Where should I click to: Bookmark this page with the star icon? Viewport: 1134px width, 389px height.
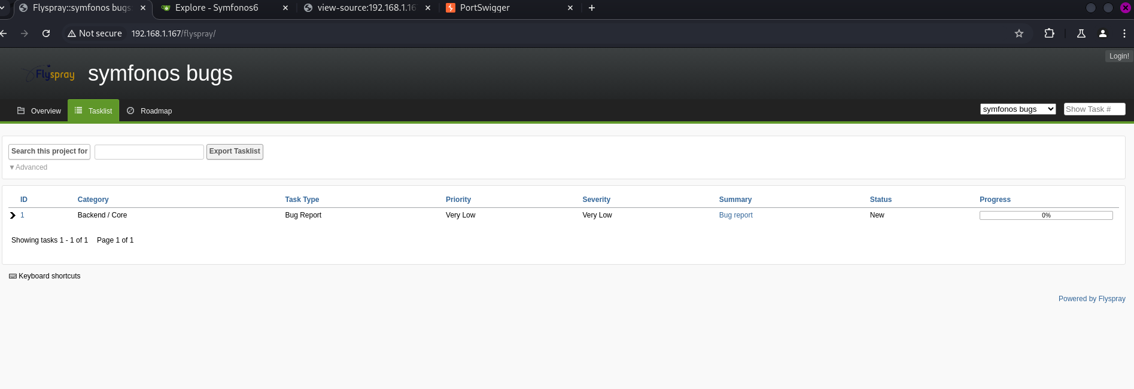(1019, 33)
